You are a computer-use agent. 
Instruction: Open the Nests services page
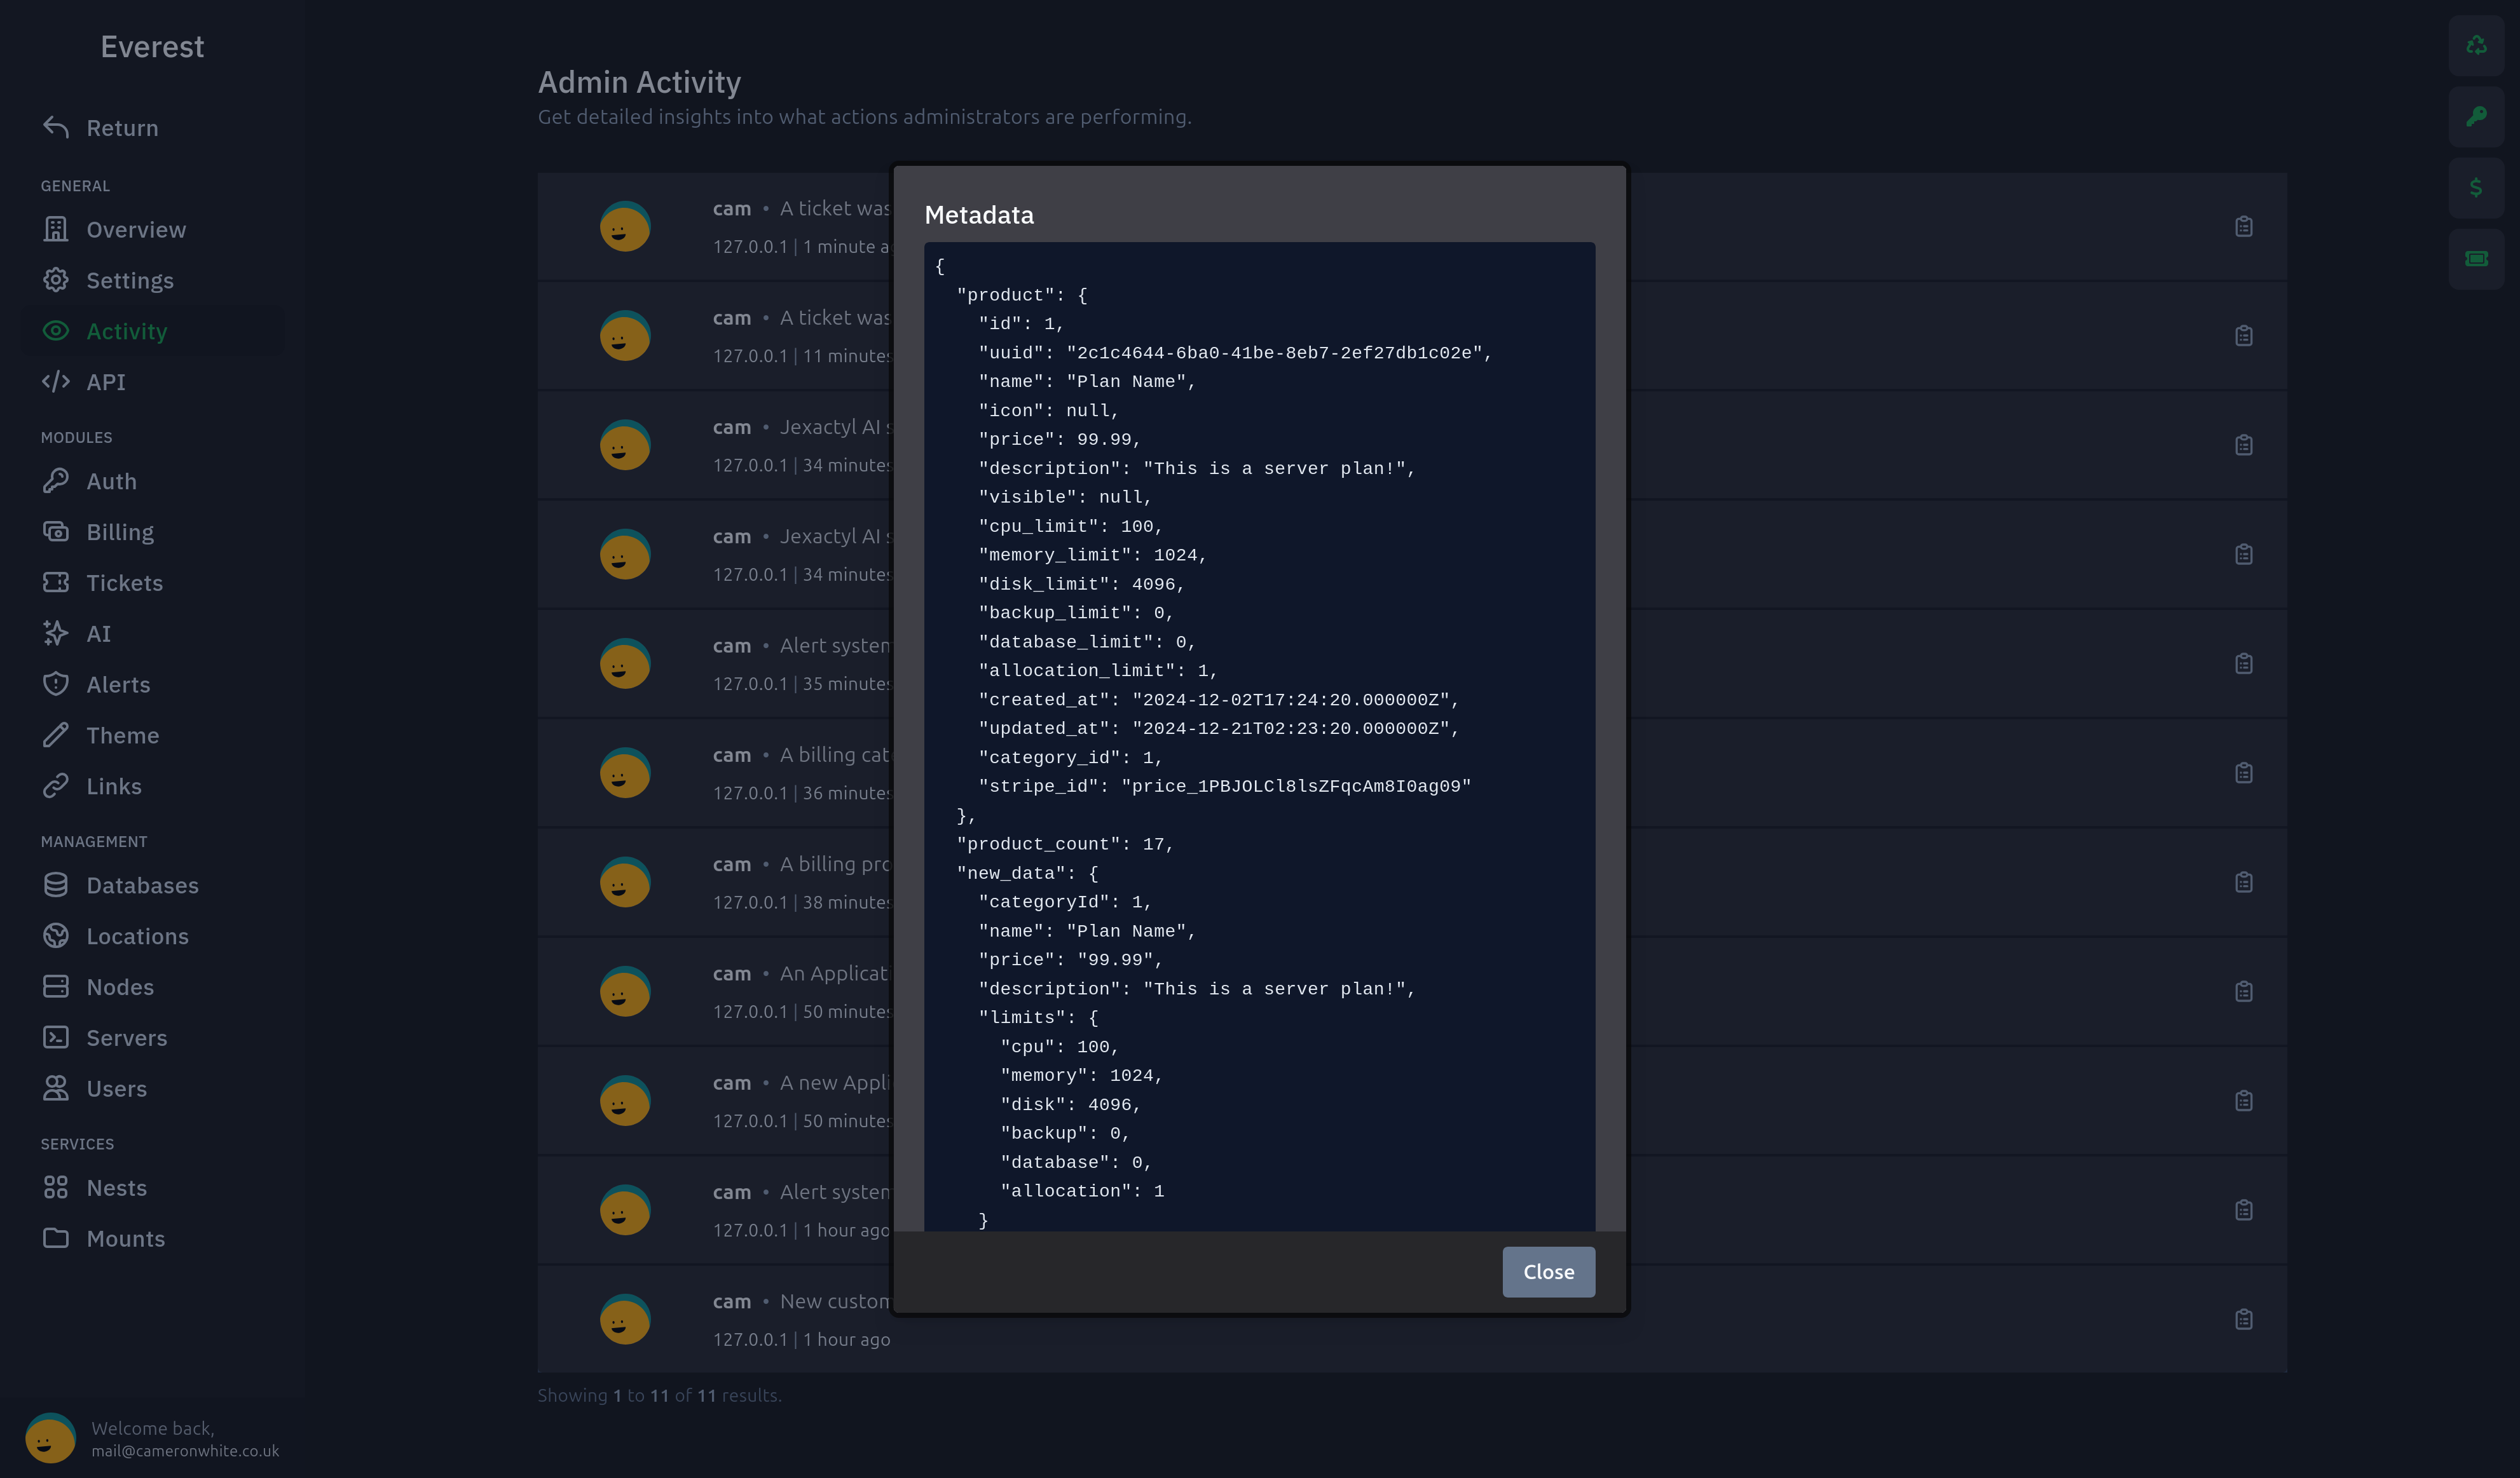pos(116,1187)
